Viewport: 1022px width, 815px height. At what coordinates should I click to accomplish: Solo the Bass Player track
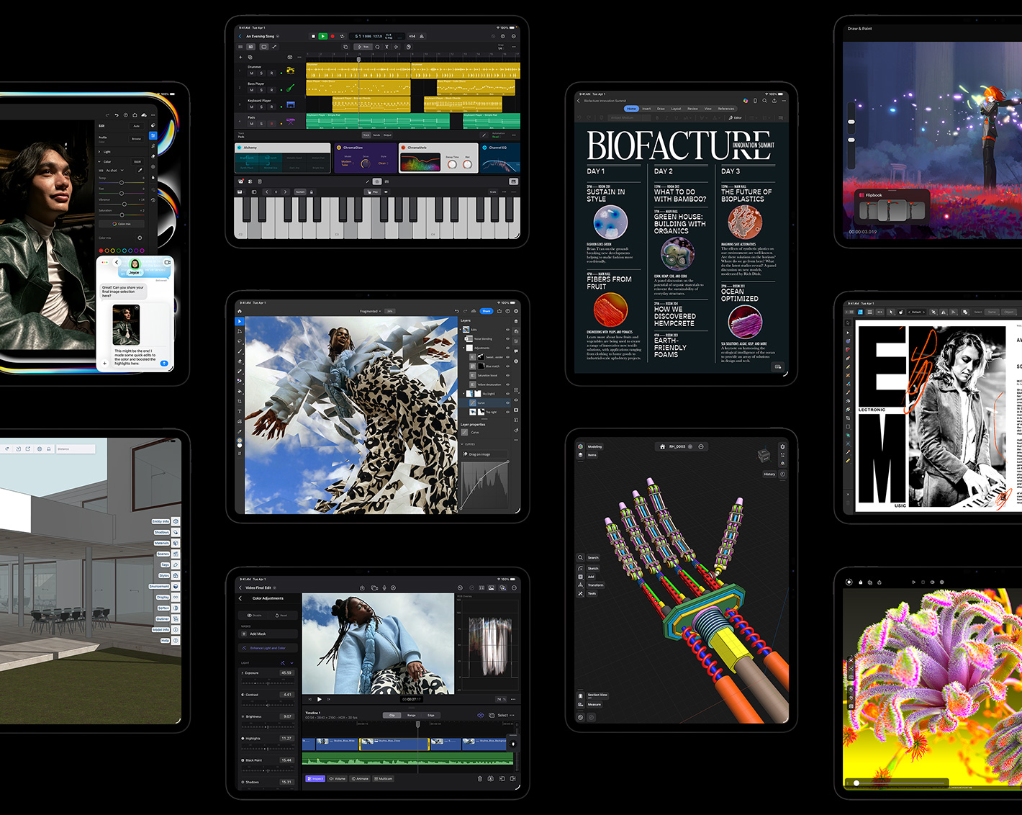pyautogui.click(x=261, y=90)
